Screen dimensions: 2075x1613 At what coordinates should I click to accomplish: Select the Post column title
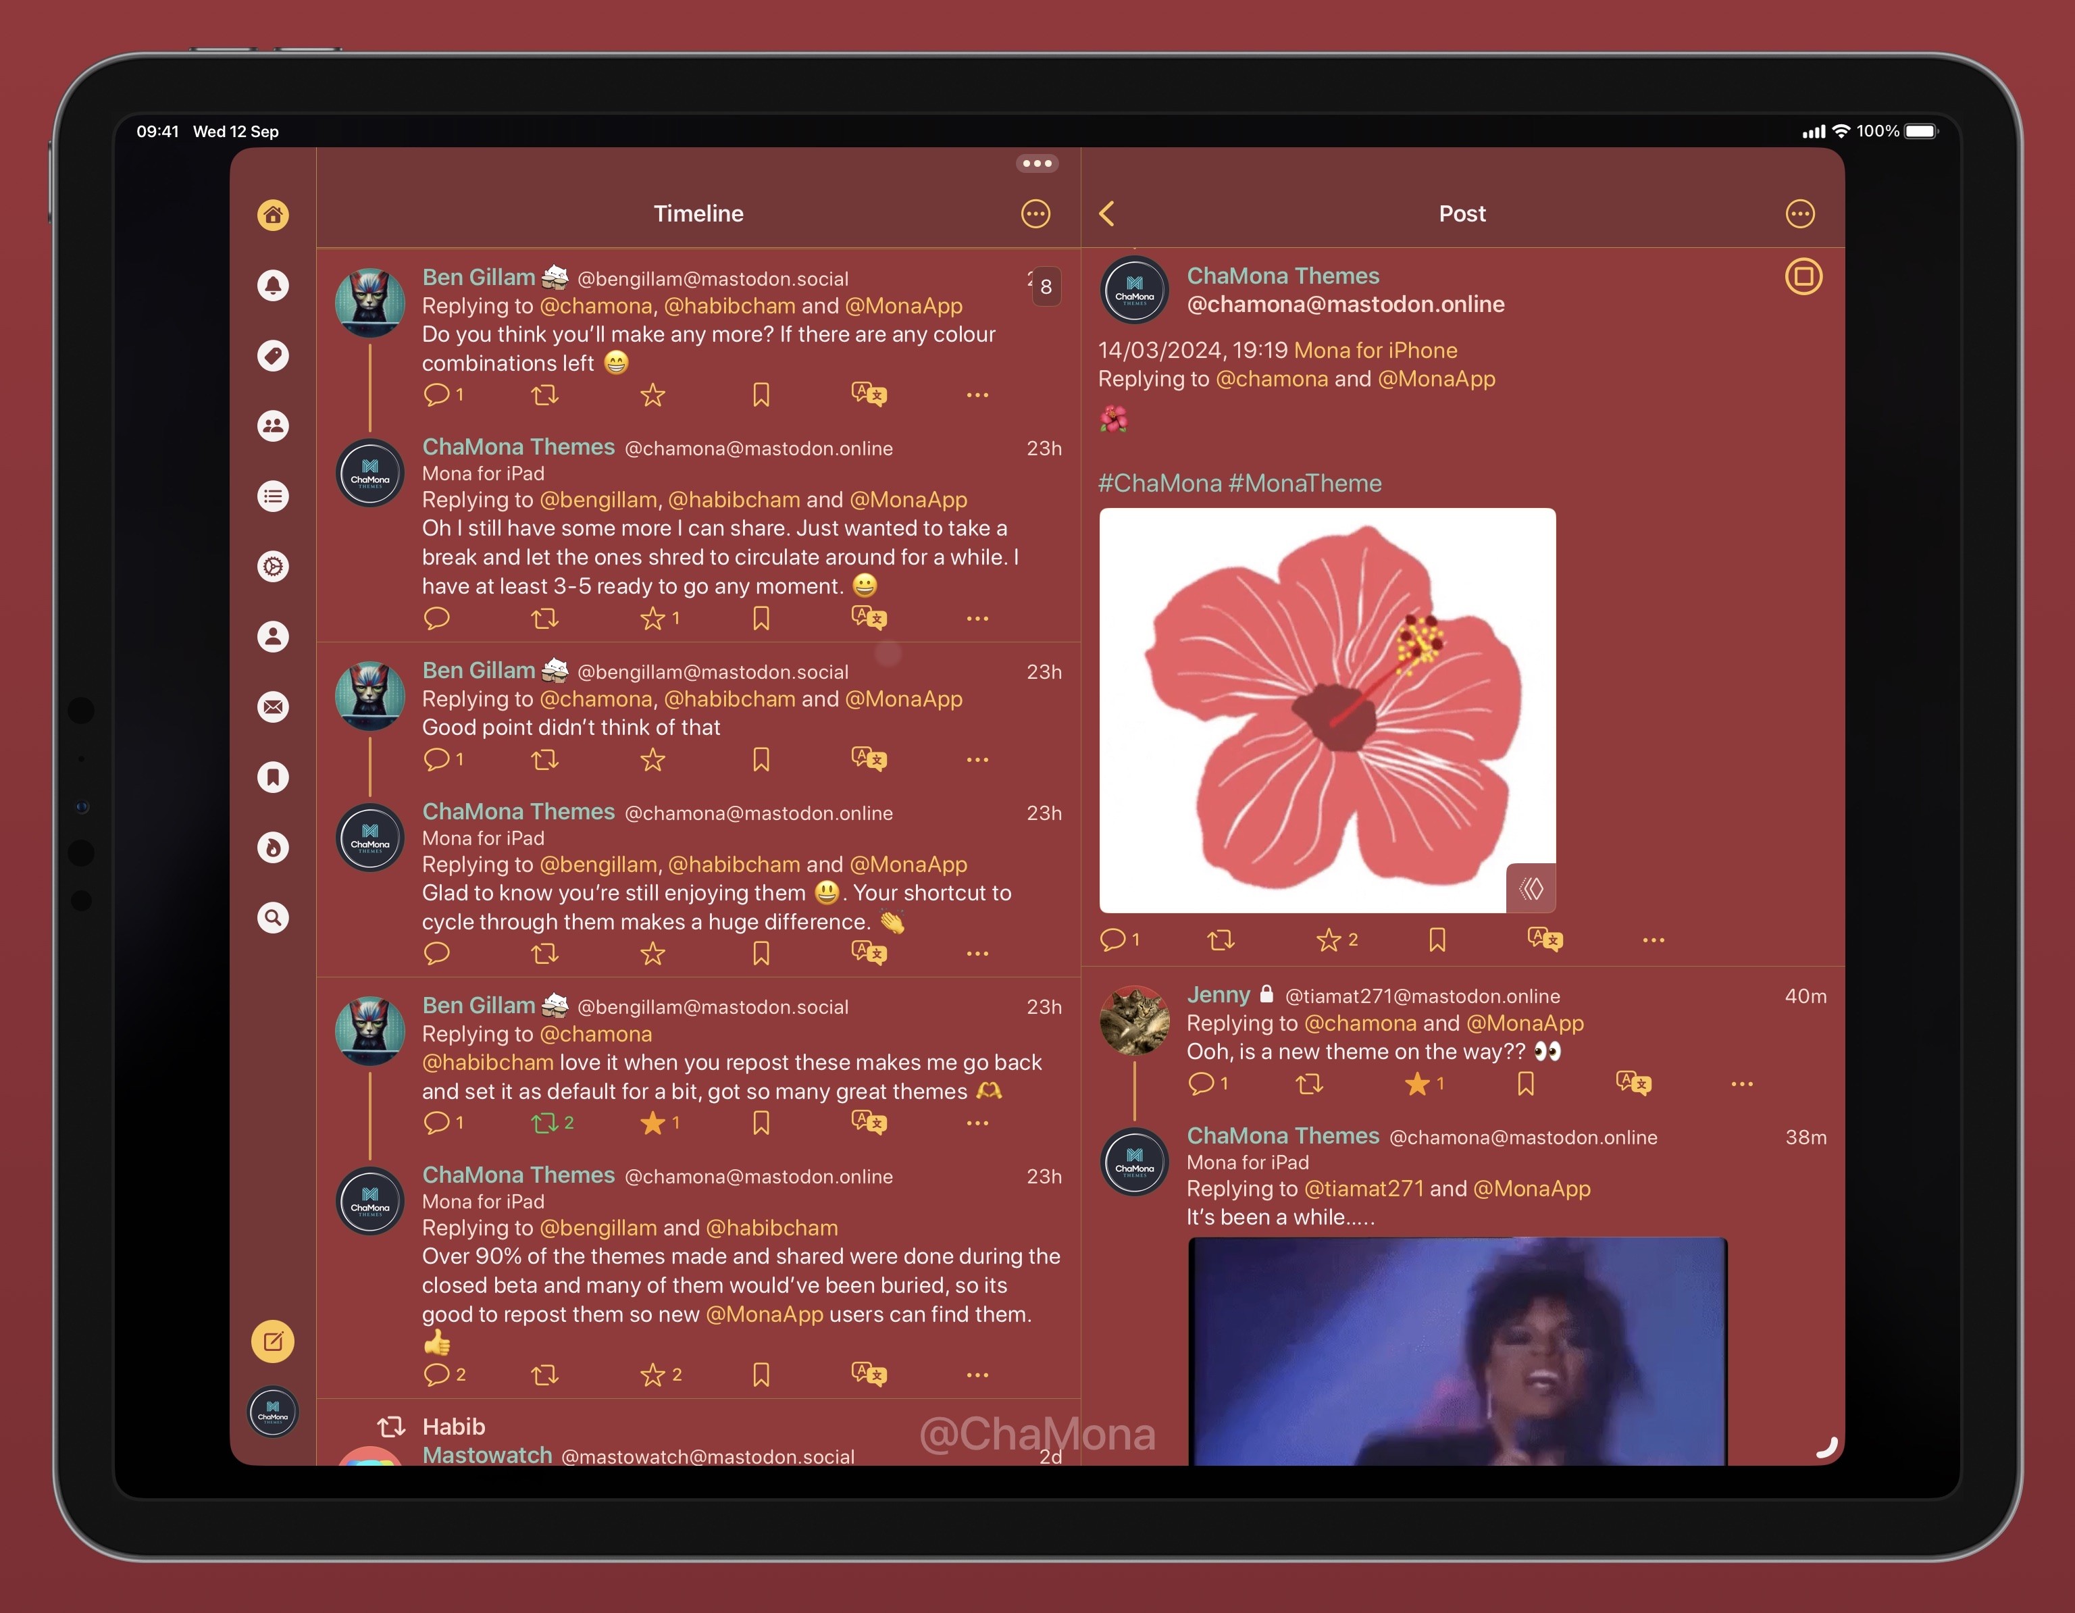[x=1462, y=213]
